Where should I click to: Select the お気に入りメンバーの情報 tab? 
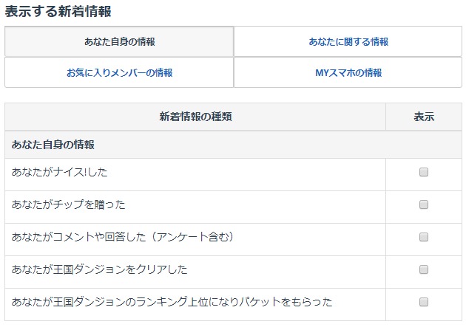tap(119, 72)
